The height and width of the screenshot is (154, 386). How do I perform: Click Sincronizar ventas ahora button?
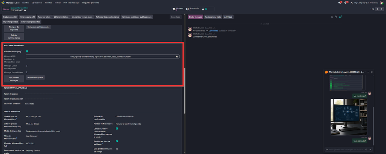tap(82, 17)
